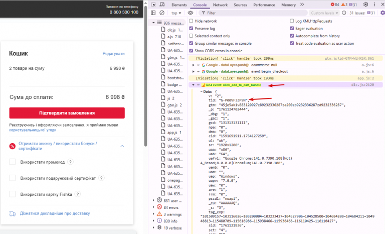Select the dlc.js file entry in sidebar
This screenshot has width=385, height=234.
172,30
